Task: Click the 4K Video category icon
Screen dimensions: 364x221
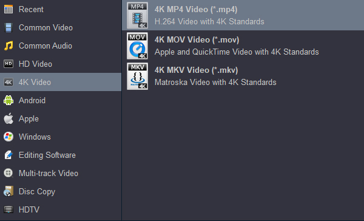Action: (8, 82)
